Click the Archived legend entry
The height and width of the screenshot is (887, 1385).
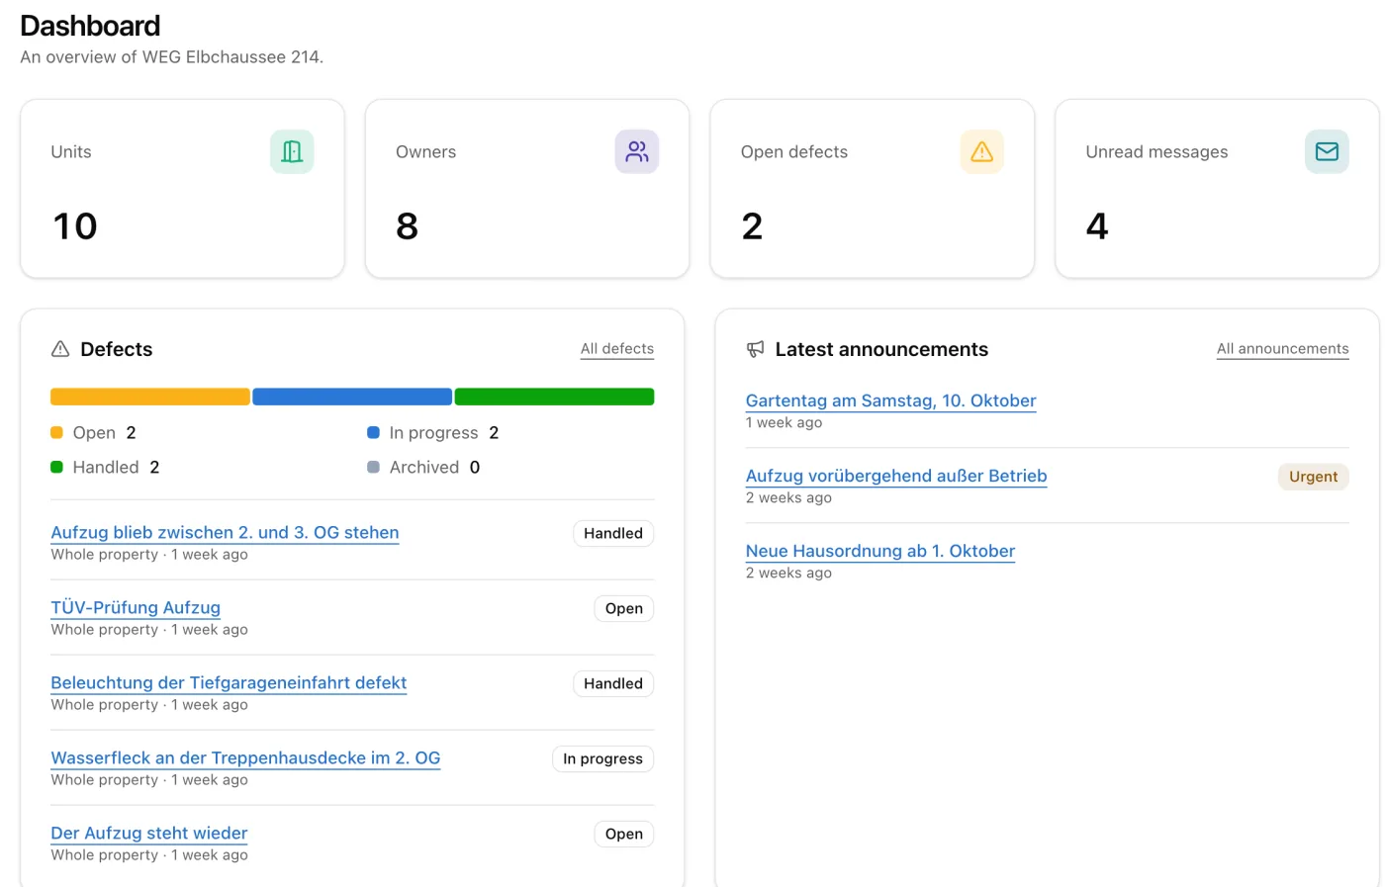(x=423, y=467)
